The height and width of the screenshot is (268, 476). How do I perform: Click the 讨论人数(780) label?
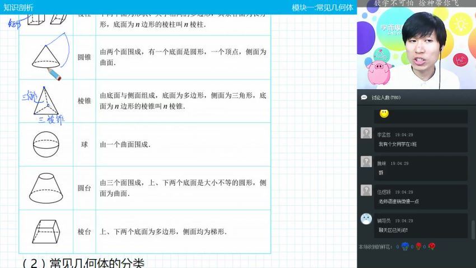point(386,98)
